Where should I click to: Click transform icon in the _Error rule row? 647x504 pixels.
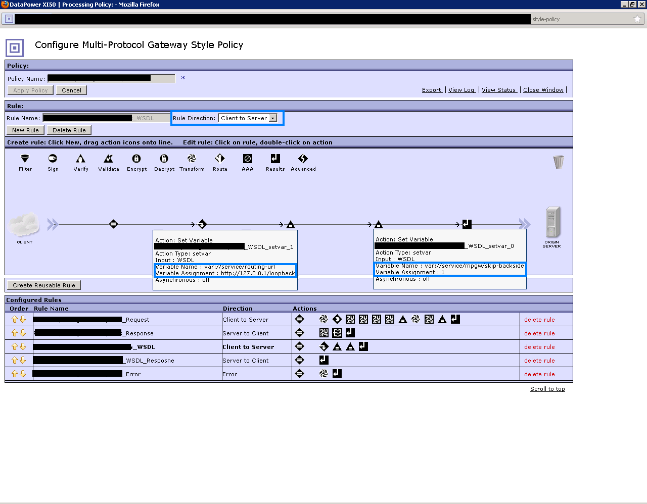pyautogui.click(x=324, y=374)
